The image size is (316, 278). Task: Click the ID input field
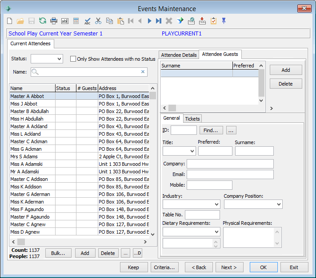(184, 130)
